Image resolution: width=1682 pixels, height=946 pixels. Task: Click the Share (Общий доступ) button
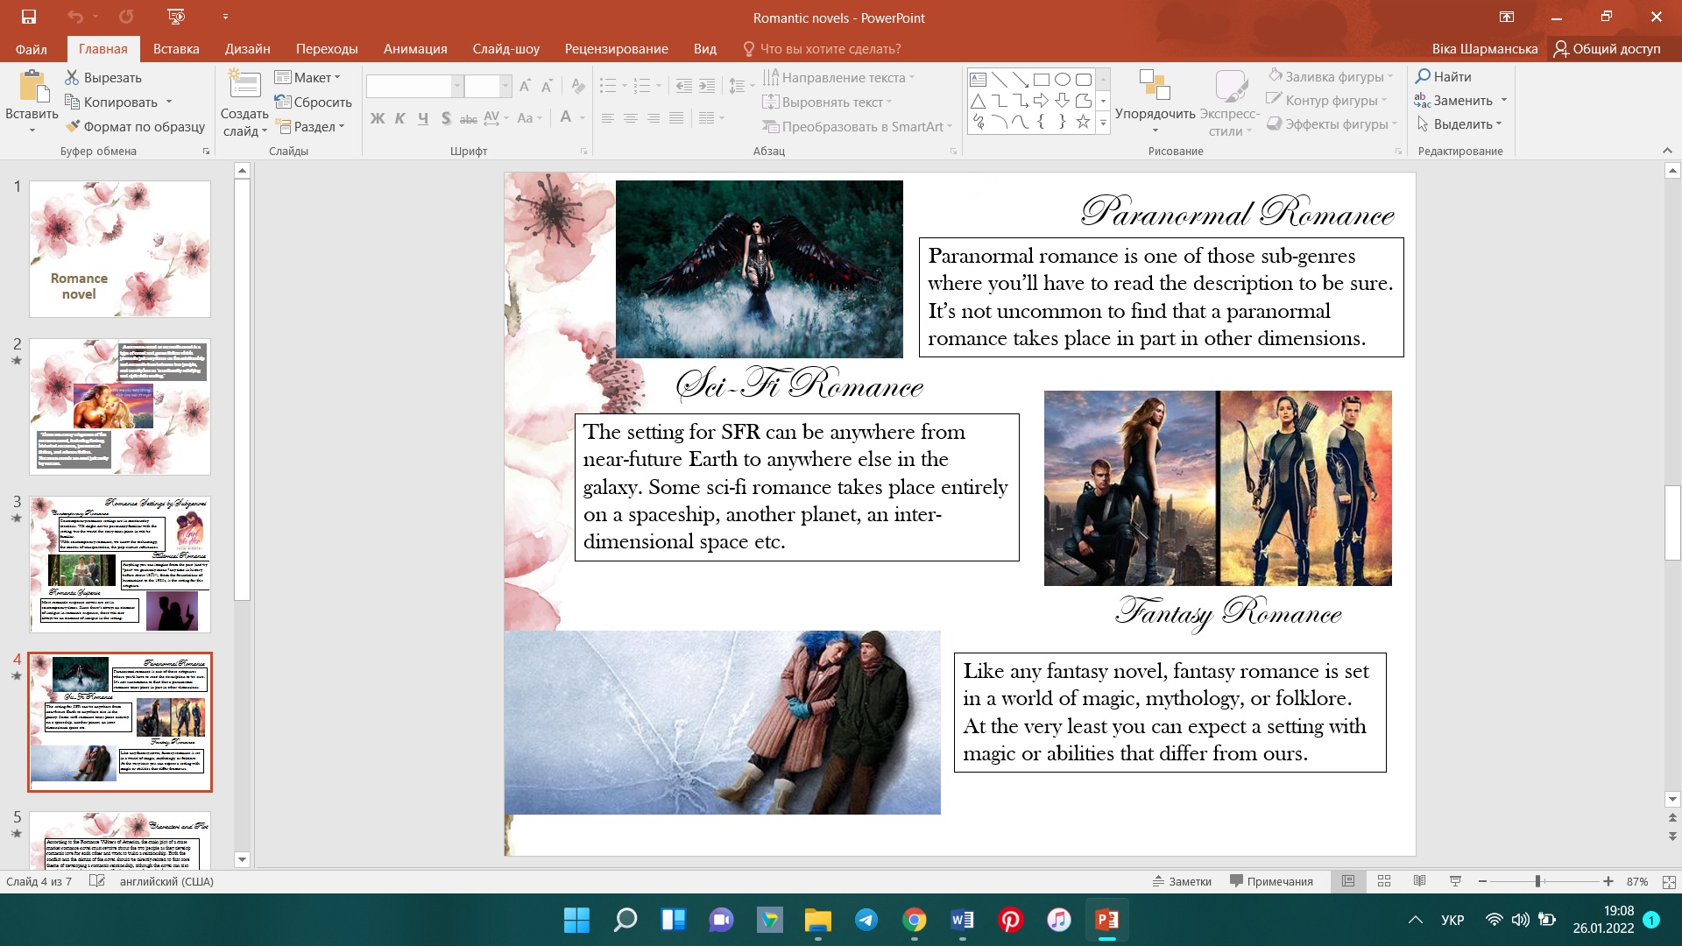pos(1607,49)
